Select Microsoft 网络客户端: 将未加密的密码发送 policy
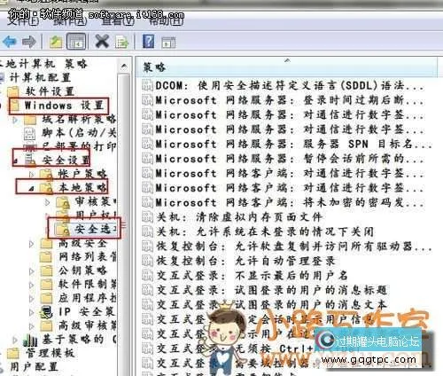Screen dimensions: 443x376 [x=290, y=202]
